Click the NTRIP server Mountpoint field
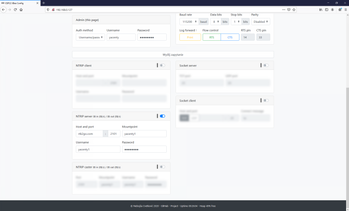Screen dimensions: 349x211 144,134
